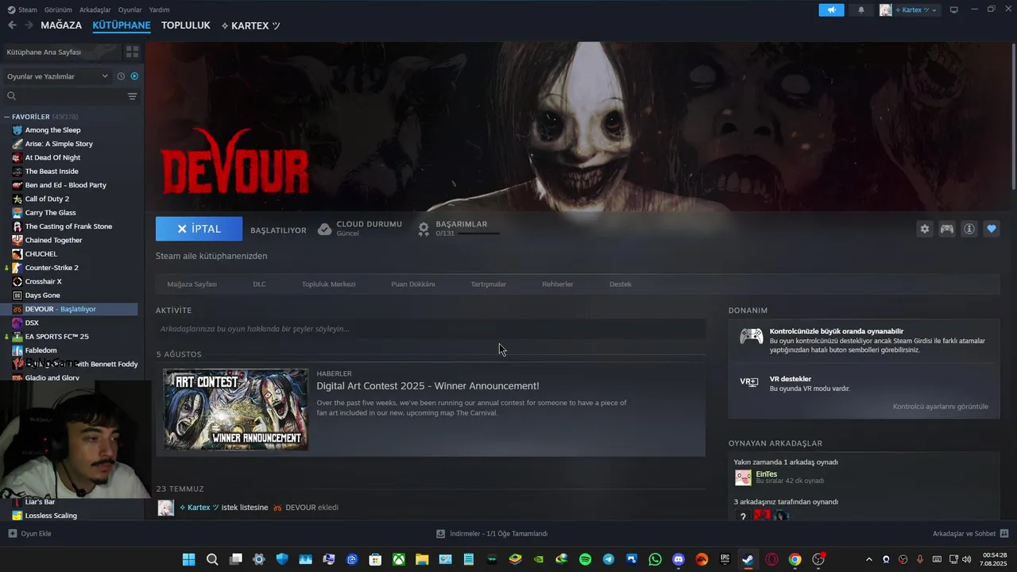Toggle ready-to-play filter icon
The height and width of the screenshot is (572, 1017).
click(x=134, y=76)
